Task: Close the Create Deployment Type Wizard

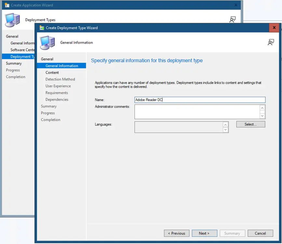Action: 274,28
